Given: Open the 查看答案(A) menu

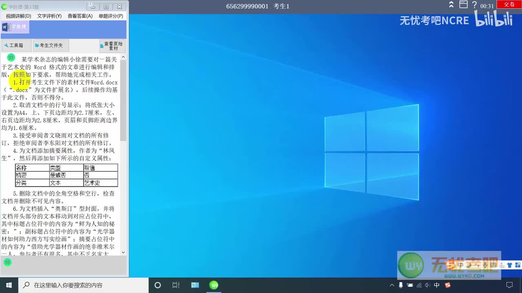Looking at the screenshot, I should coord(80,16).
